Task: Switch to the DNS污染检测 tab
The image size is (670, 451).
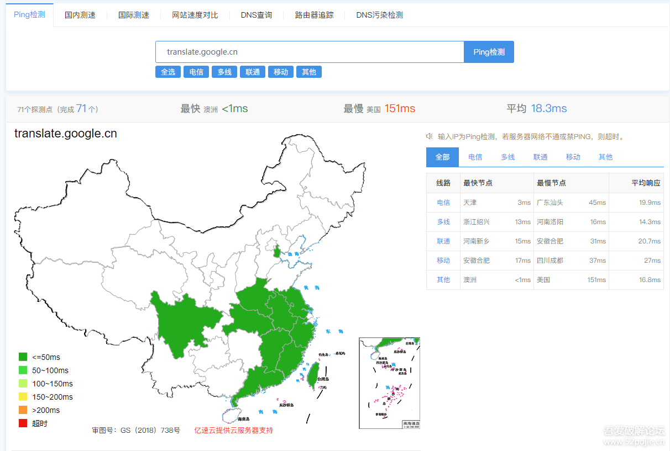Action: (380, 15)
